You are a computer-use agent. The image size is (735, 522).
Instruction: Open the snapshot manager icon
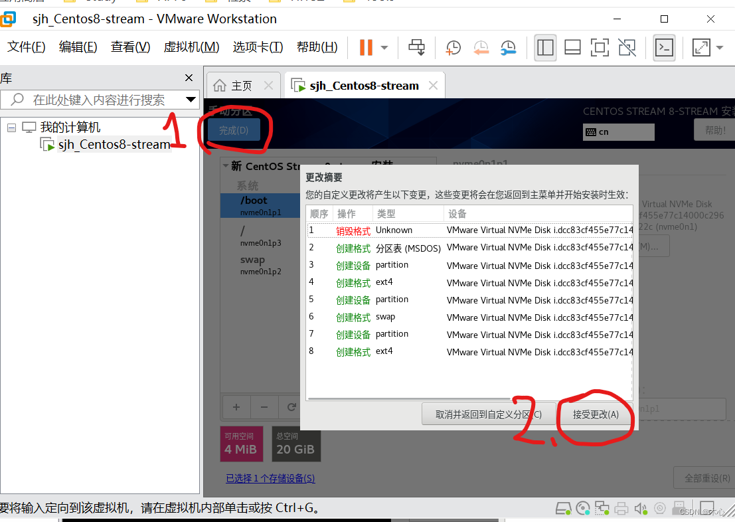pos(508,47)
